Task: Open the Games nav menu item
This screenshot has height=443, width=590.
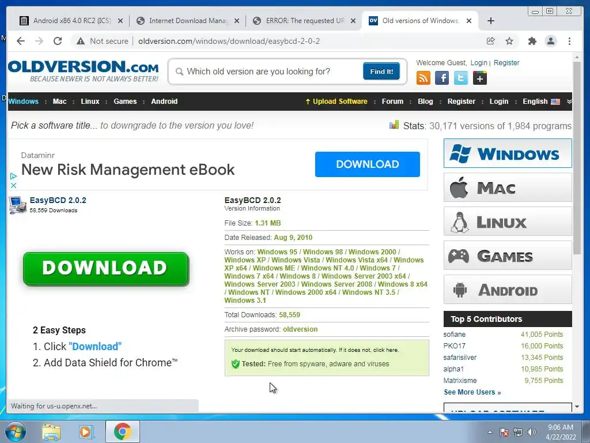Action: click(x=125, y=102)
